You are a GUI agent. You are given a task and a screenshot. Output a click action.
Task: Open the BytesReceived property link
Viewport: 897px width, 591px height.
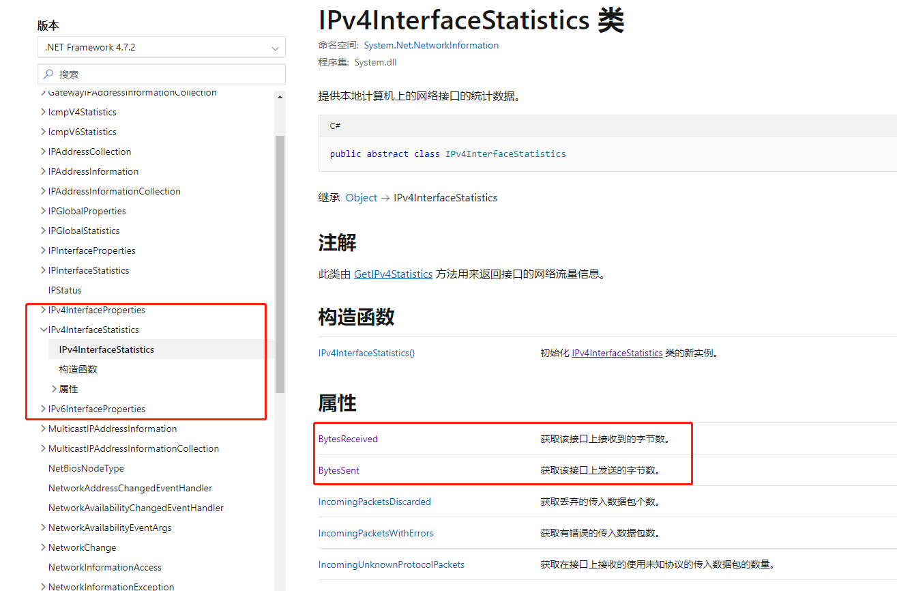click(x=348, y=439)
